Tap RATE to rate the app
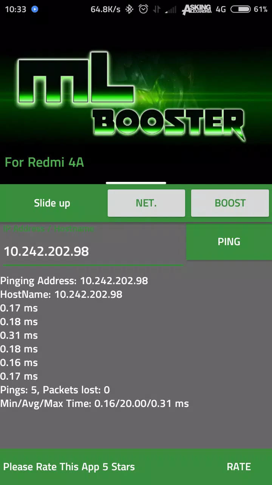This screenshot has height=485, width=272. coord(239,467)
